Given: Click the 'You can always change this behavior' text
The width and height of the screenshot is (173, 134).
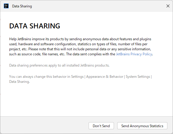Looking at the screenshot, I should tap(80, 79).
